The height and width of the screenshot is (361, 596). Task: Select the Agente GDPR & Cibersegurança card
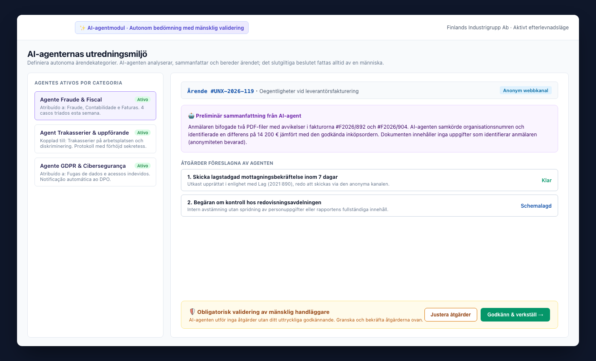click(95, 172)
